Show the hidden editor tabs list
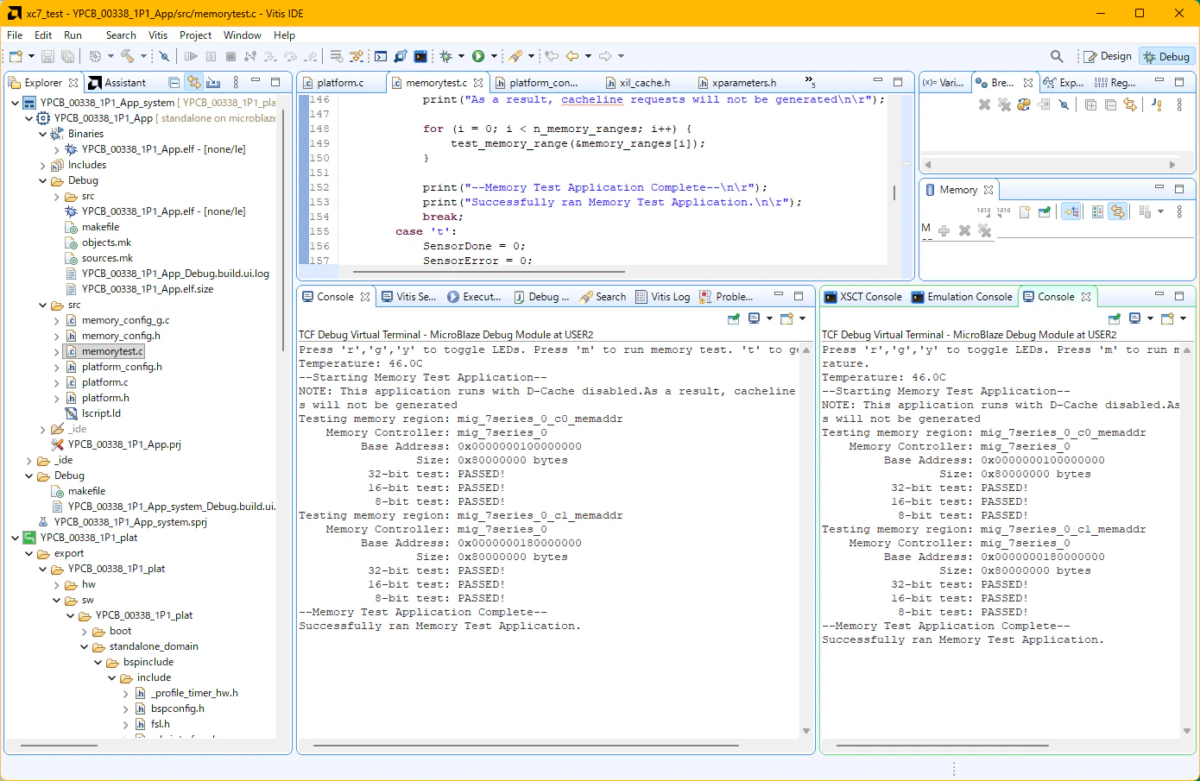This screenshot has height=781, width=1200. tap(810, 81)
